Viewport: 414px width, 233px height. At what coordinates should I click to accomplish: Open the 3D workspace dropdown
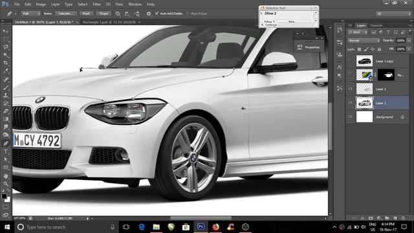393,14
